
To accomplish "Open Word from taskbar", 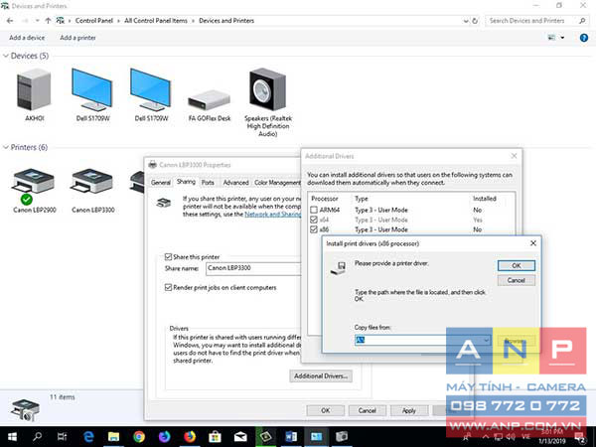I will tap(291, 437).
